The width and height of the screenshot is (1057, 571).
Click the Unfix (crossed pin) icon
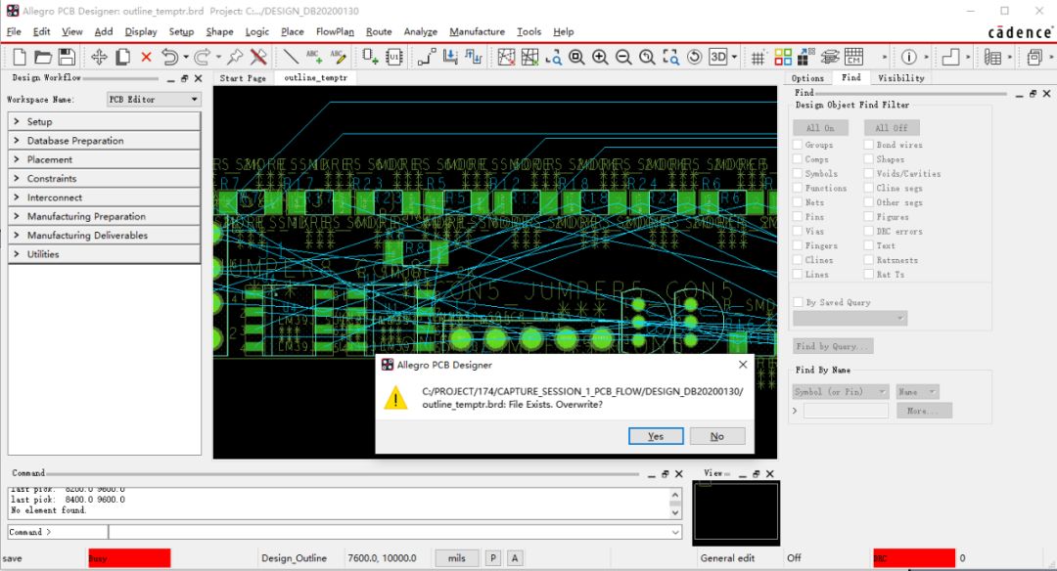point(258,58)
